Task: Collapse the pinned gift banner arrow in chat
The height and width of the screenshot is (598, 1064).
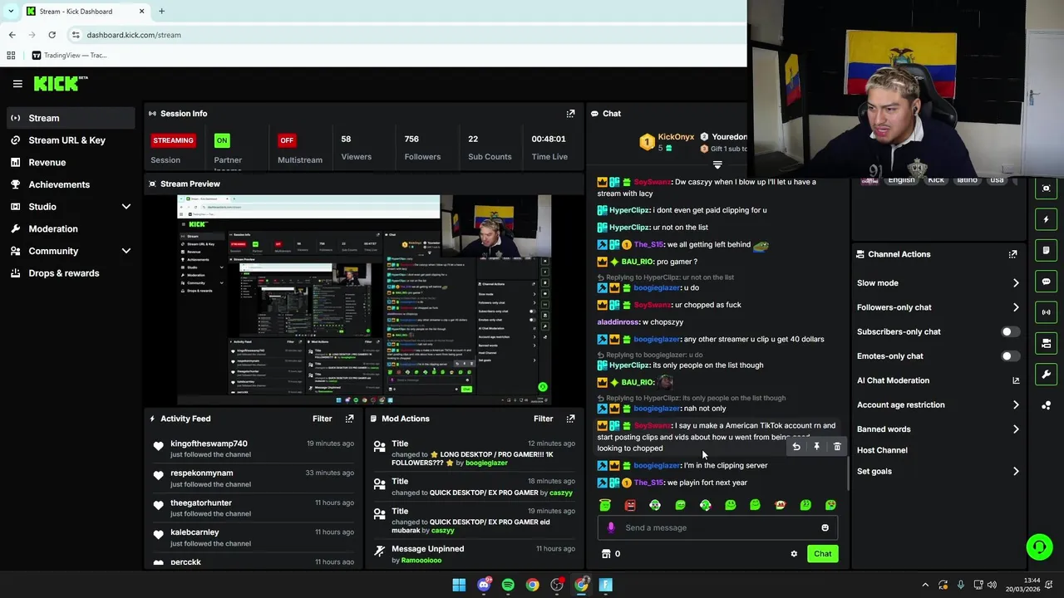Action: [x=717, y=165]
